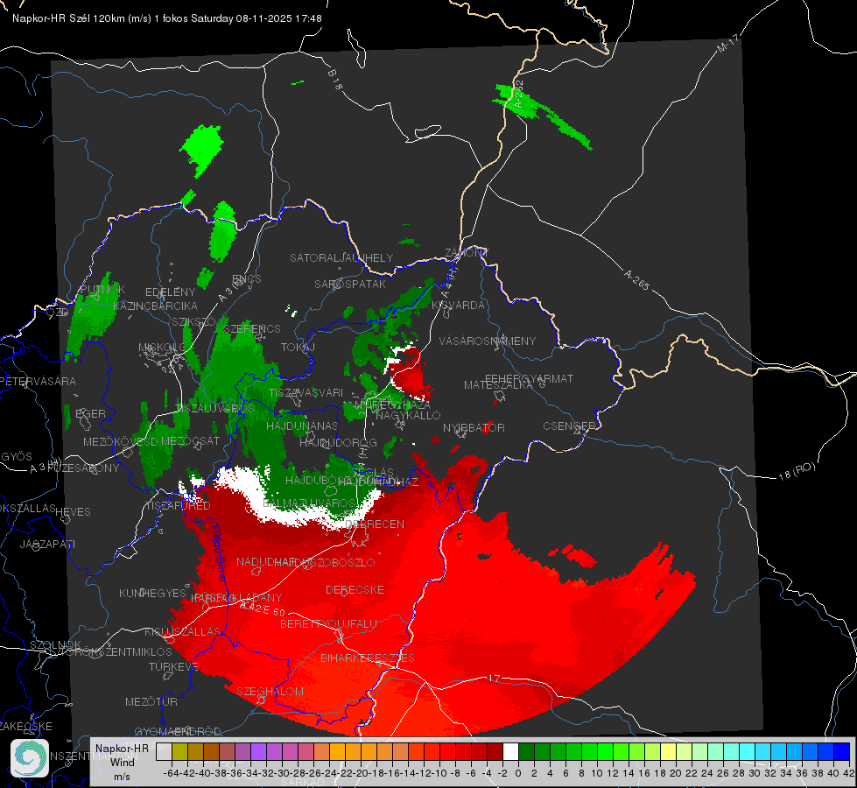857x788 pixels.
Task: Click the BERETTYÓÚJFALU label
Action: 328,623
